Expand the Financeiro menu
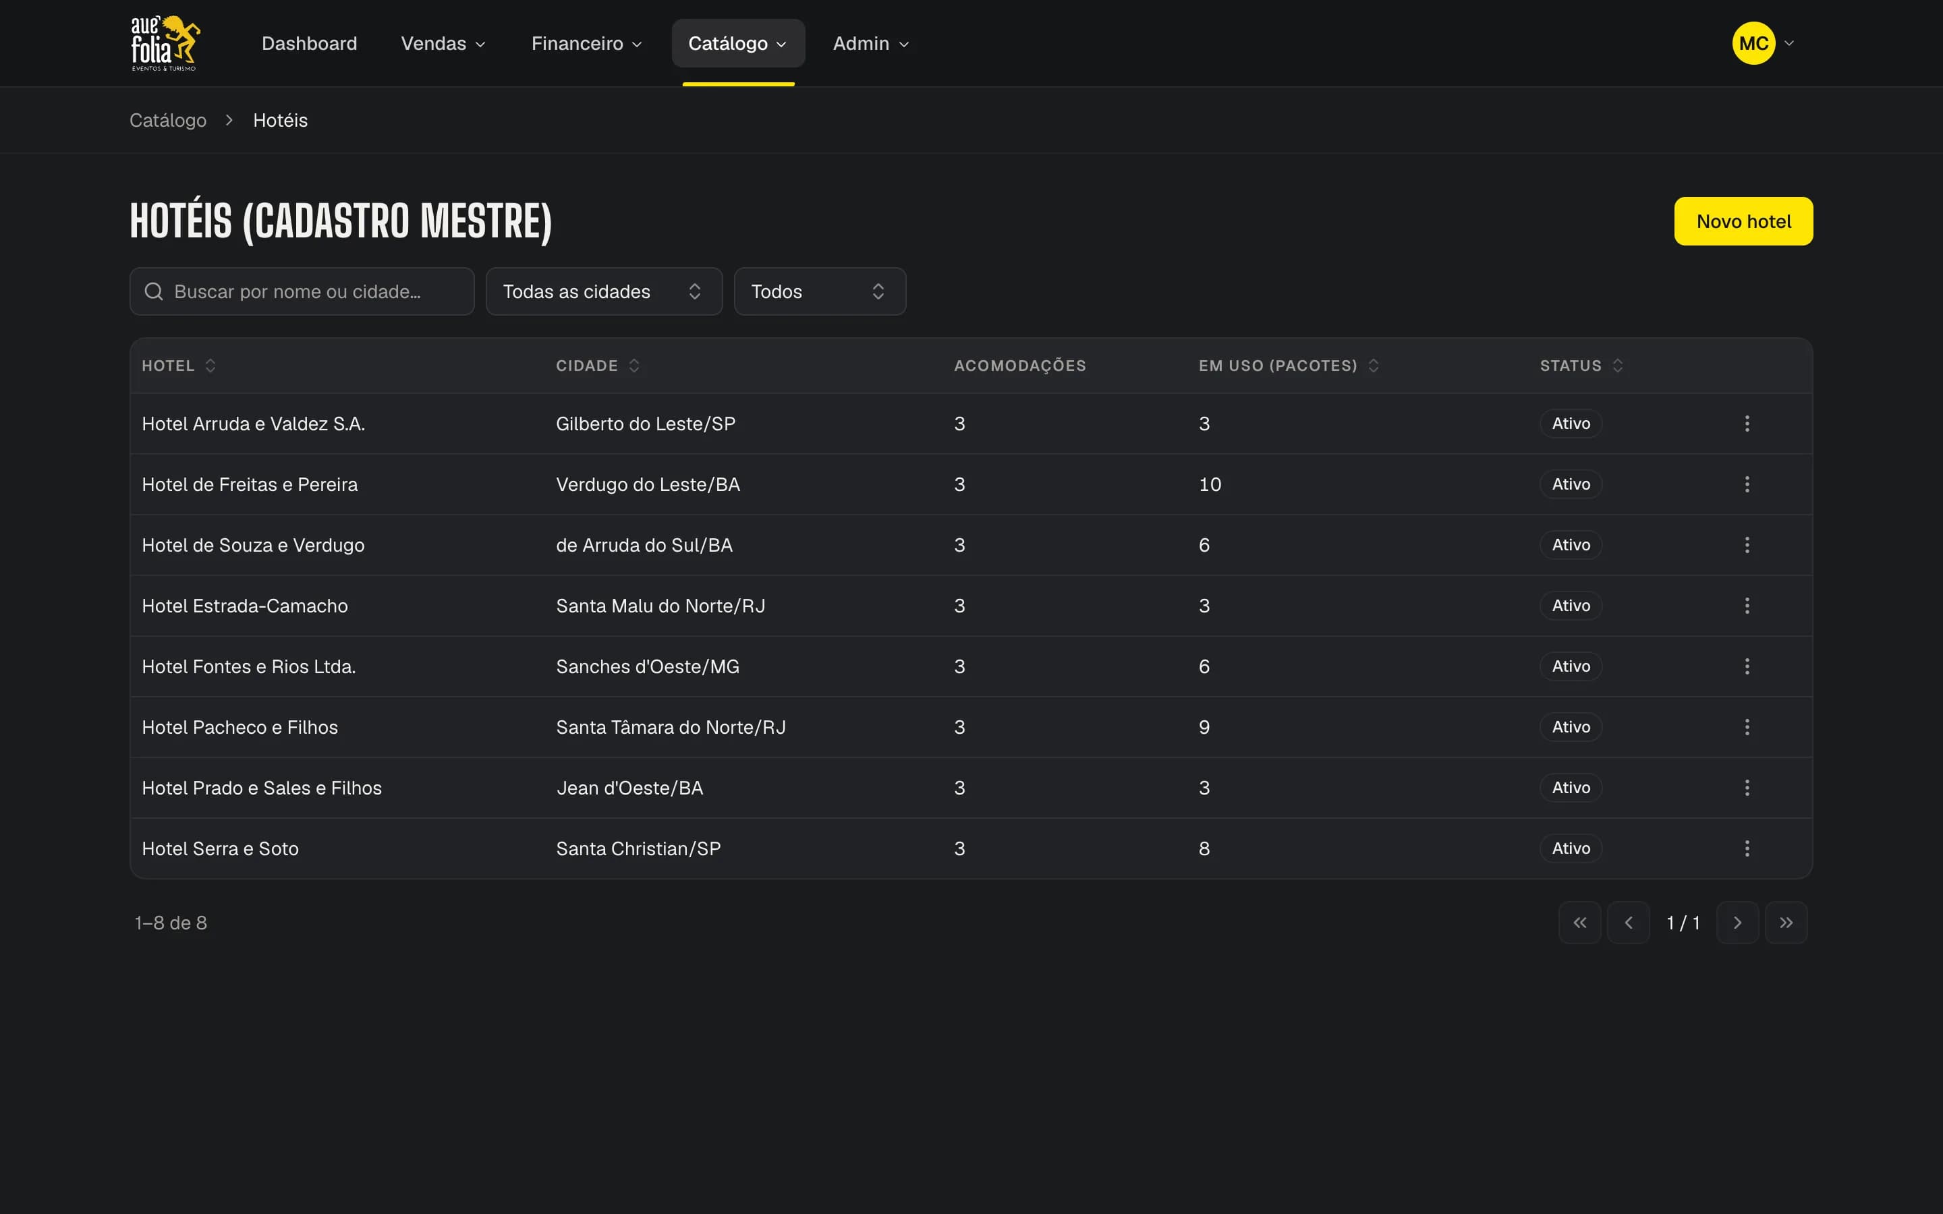The width and height of the screenshot is (1943, 1214). [x=586, y=43]
